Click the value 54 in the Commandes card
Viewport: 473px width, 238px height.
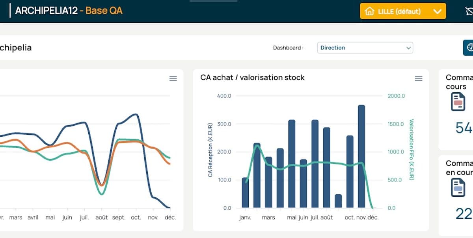464,128
